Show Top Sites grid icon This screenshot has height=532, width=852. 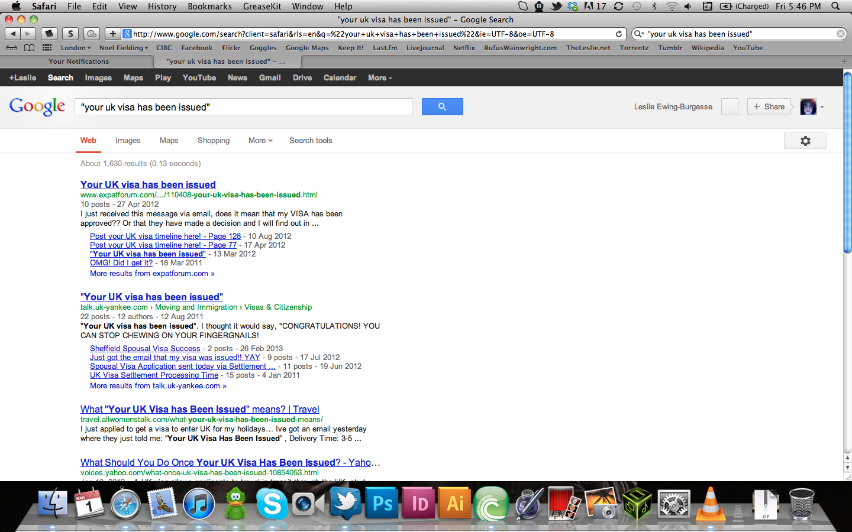click(x=47, y=48)
